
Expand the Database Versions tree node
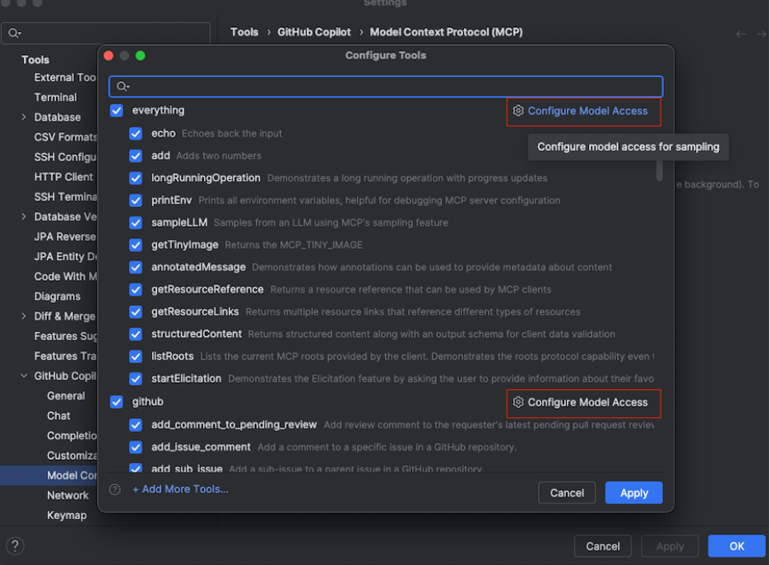(x=24, y=217)
